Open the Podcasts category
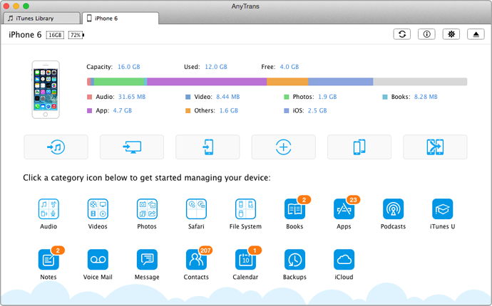 coord(393,209)
